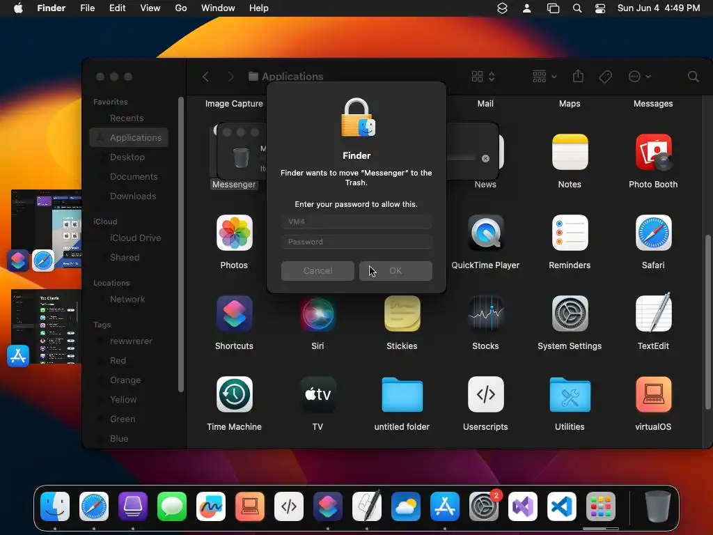Click the System Settings app icon in Applications
713x535 pixels.
point(570,313)
